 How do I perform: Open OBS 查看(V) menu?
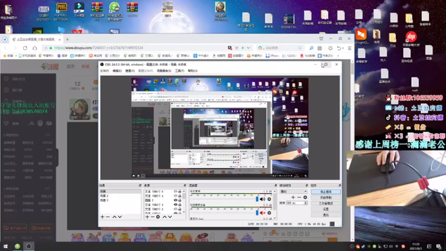pyautogui.click(x=130, y=71)
